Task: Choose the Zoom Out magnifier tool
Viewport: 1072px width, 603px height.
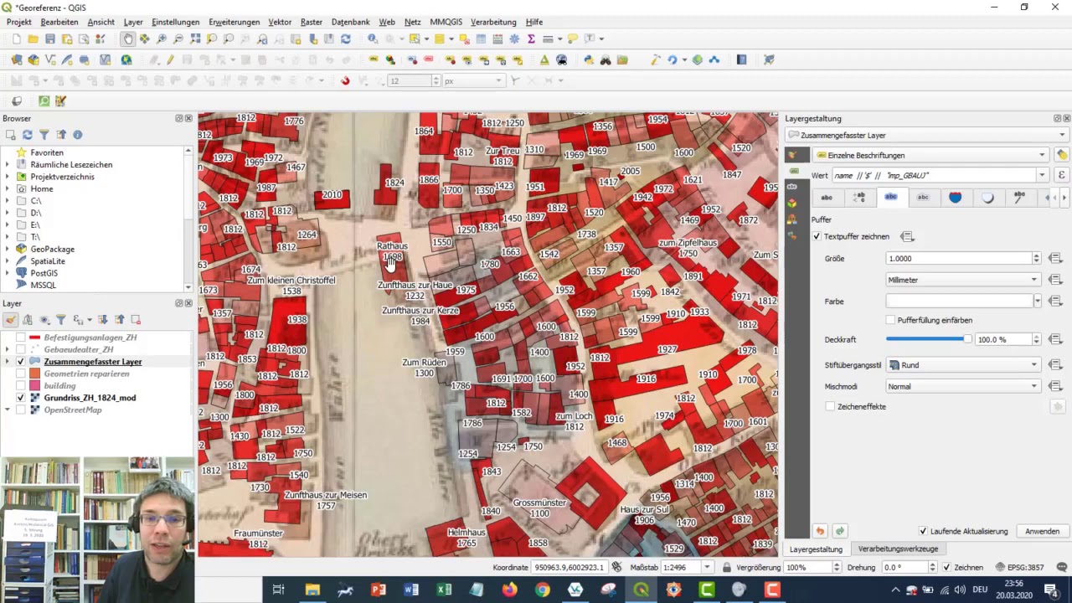Action: (x=178, y=39)
